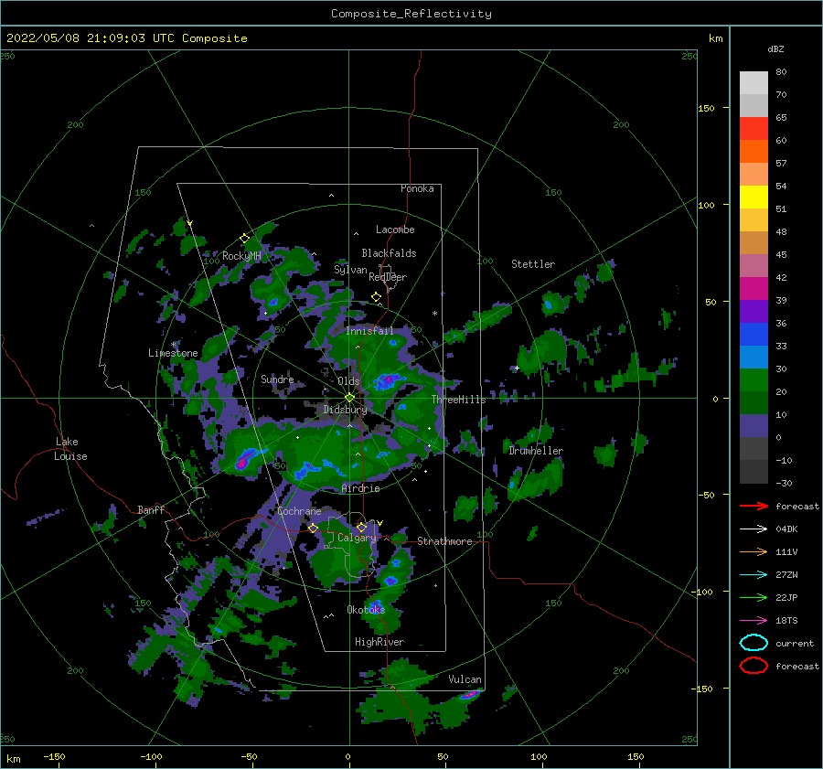This screenshot has height=769, width=823.
Task: Select the white 04DK arrow legend entry
Action: [x=754, y=529]
